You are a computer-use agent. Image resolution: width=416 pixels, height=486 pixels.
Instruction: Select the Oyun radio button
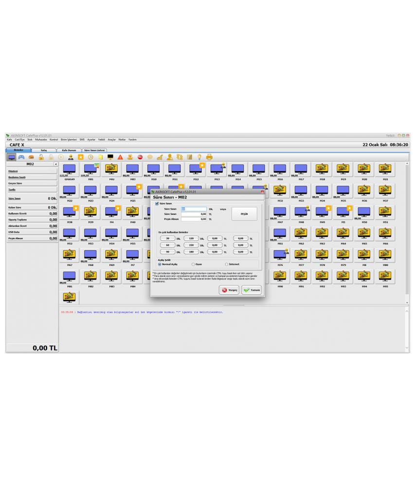193,264
